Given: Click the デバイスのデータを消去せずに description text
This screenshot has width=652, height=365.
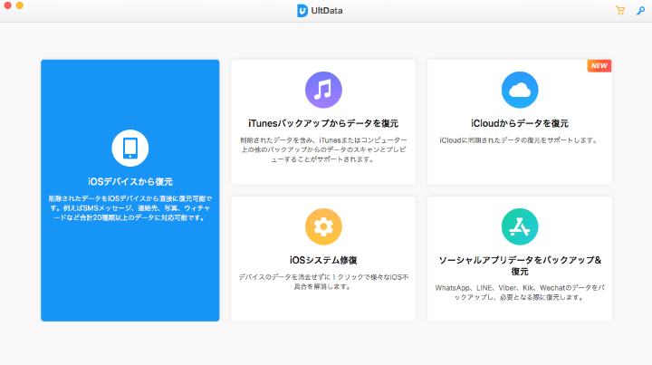Looking at the screenshot, I should [323, 282].
